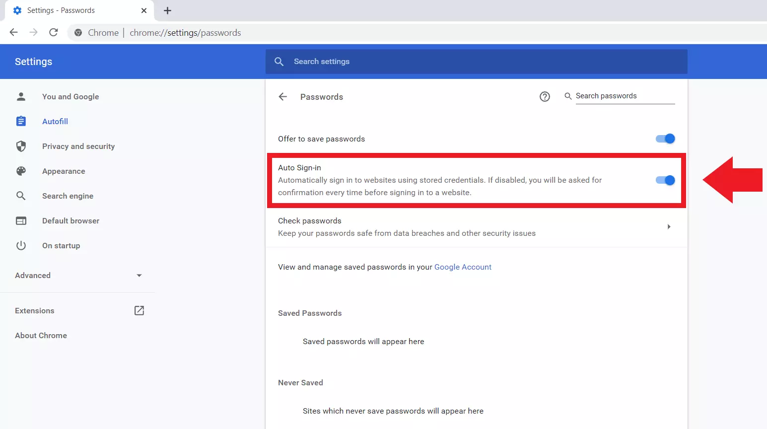Open the Google Account link

pyautogui.click(x=463, y=267)
